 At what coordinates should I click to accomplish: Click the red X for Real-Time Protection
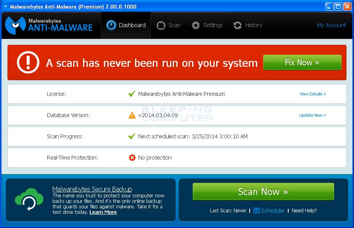tap(132, 158)
